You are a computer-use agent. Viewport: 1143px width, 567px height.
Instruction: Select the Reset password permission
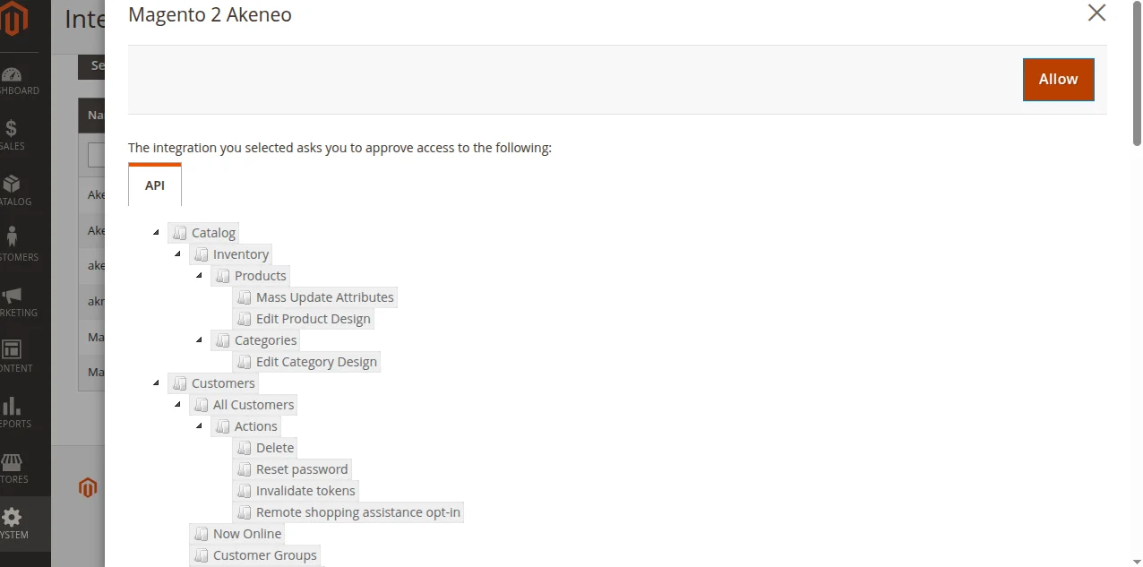(302, 468)
